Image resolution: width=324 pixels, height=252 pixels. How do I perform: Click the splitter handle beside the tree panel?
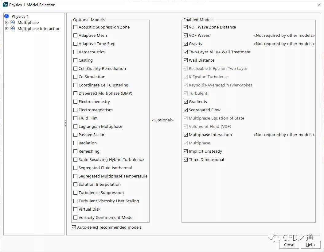coord(65,124)
